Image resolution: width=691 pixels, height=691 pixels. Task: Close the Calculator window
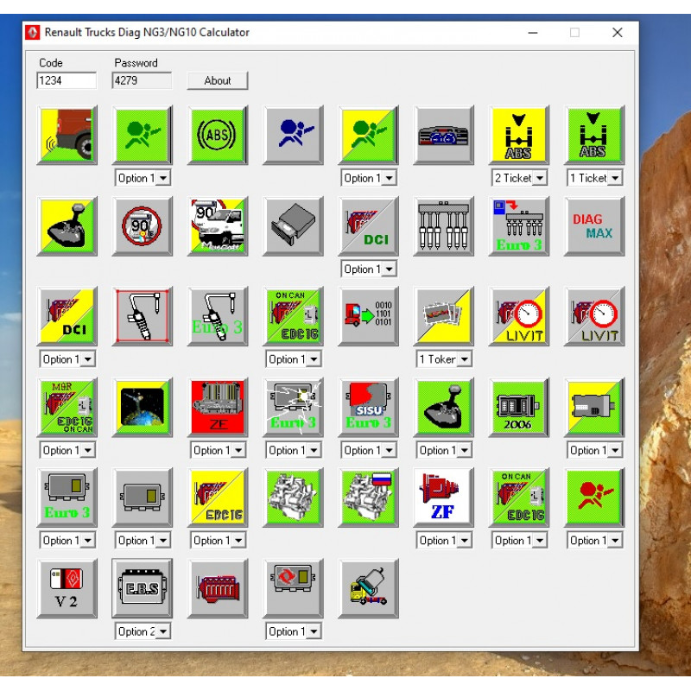(x=617, y=33)
